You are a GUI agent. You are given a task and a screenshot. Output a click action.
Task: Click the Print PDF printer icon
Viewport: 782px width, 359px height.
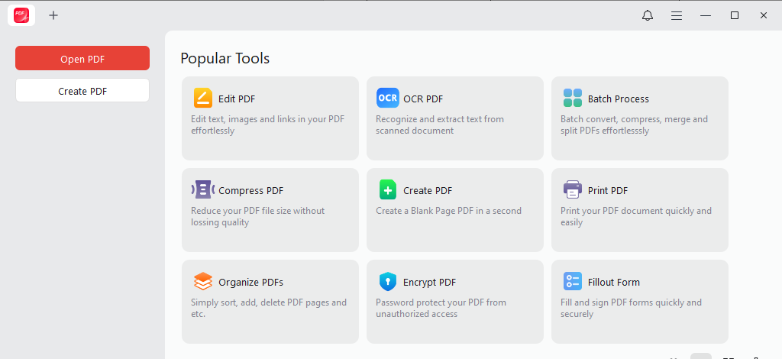(573, 190)
